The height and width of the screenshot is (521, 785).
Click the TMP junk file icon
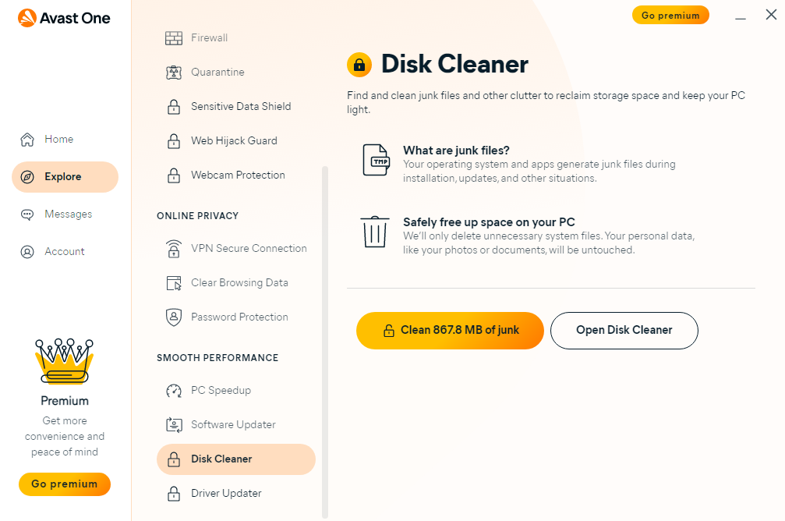376,160
